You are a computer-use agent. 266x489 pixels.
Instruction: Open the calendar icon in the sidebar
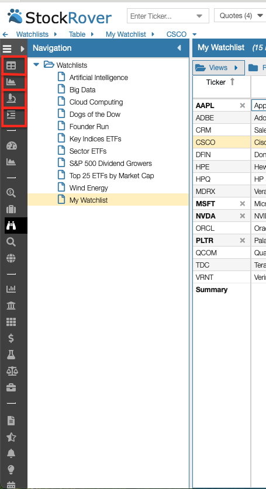click(11, 485)
